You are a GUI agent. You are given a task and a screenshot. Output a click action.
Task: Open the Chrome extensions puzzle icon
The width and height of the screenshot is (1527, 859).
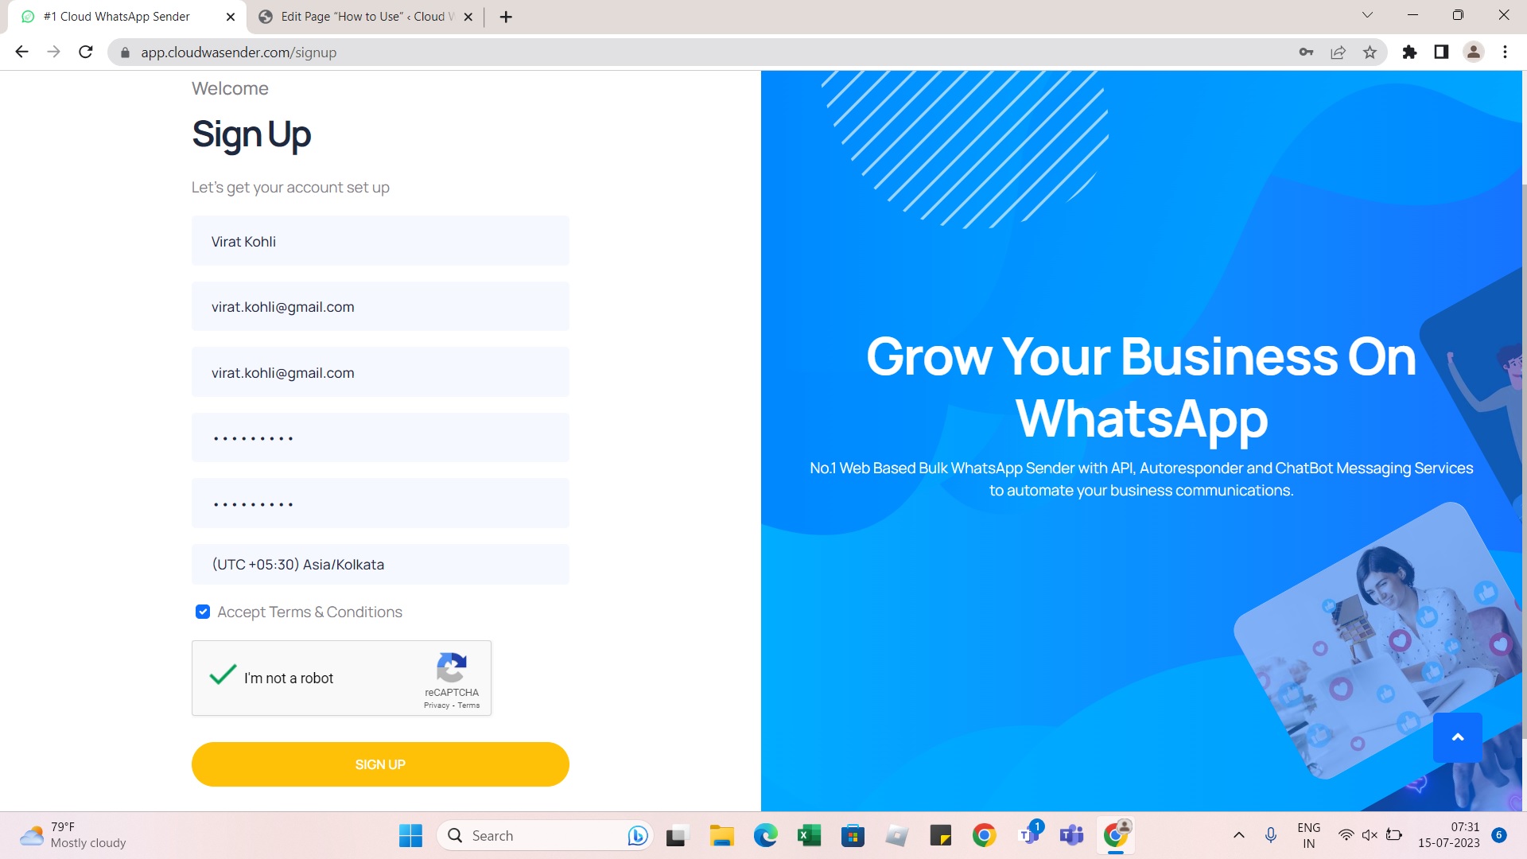1409,52
